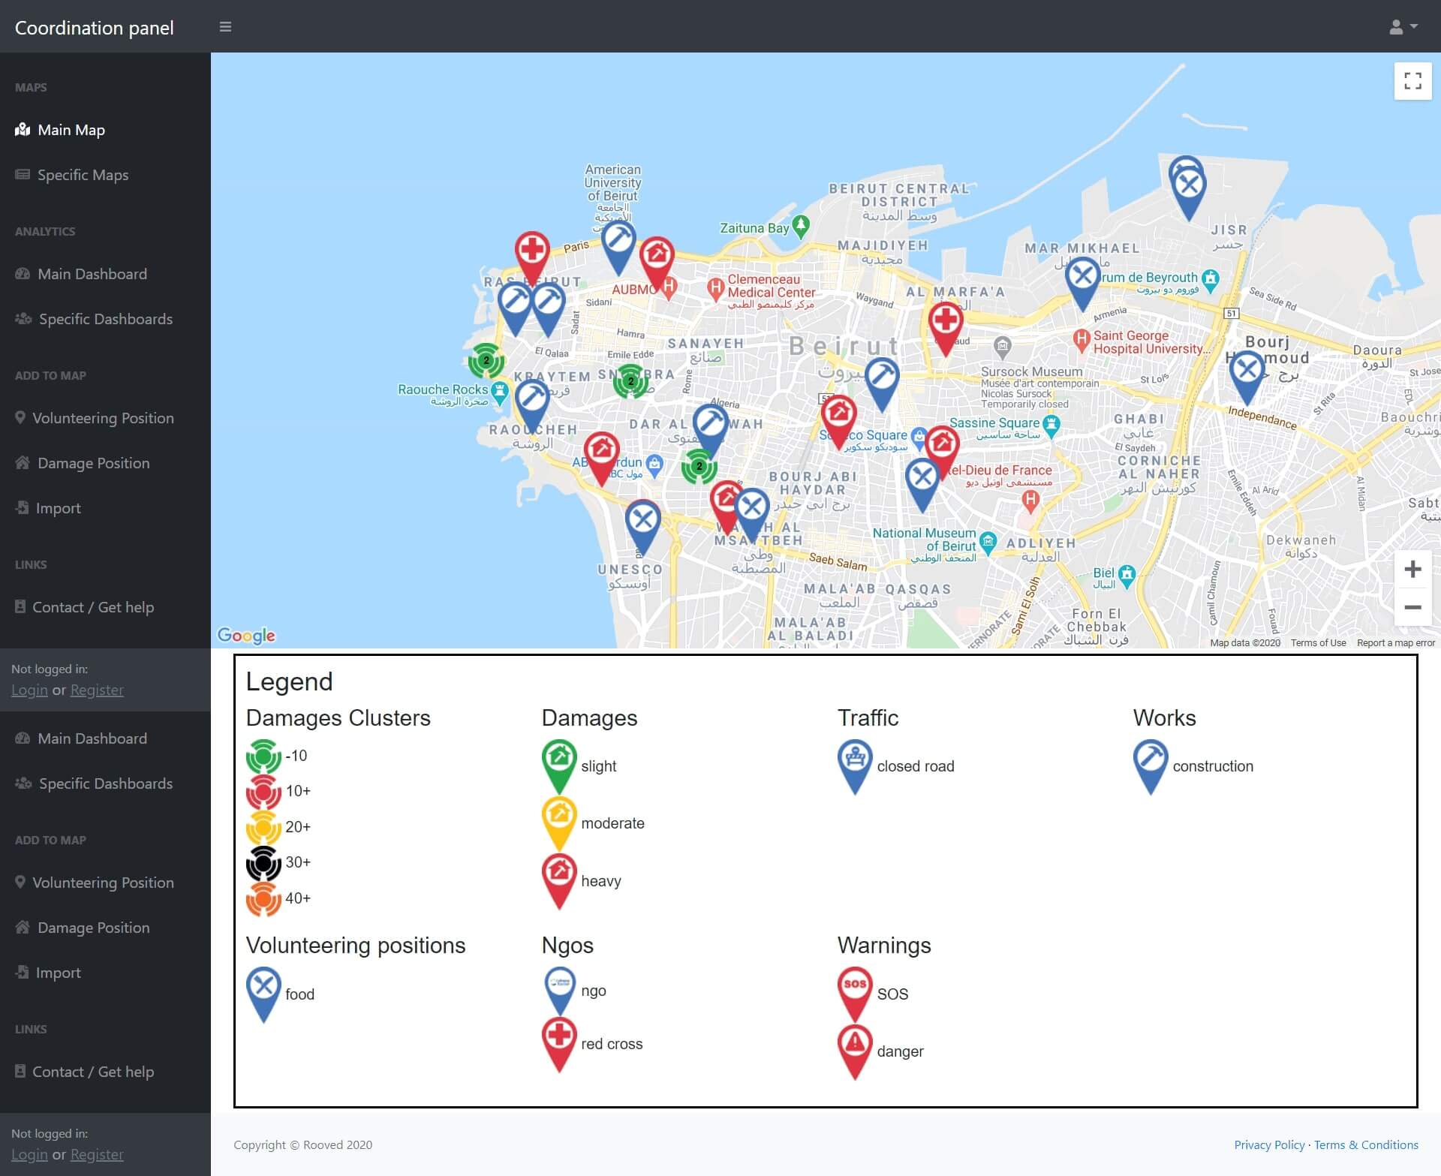Zoom in on the map
The image size is (1441, 1176).
1412,570
